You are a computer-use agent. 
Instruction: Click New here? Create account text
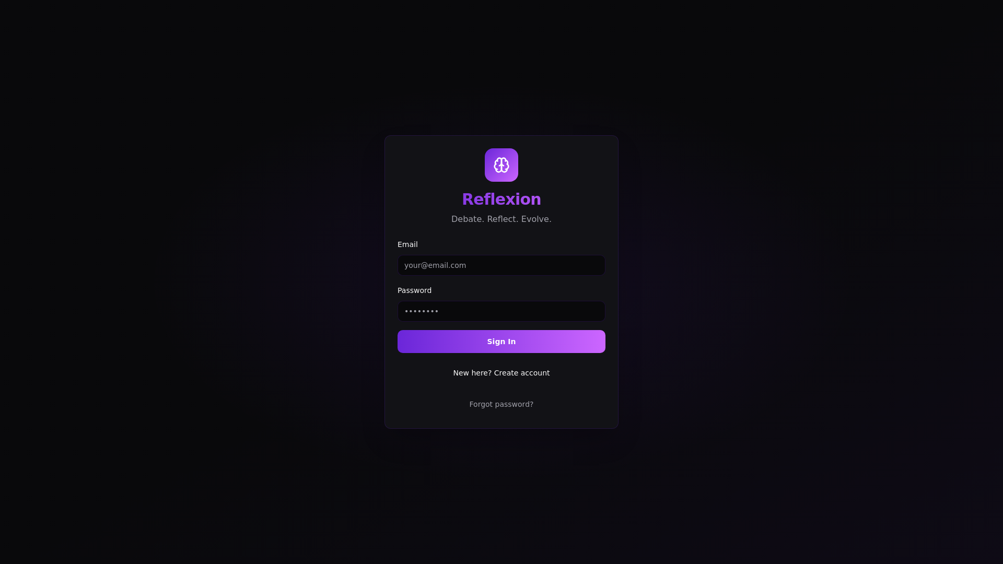[501, 373]
